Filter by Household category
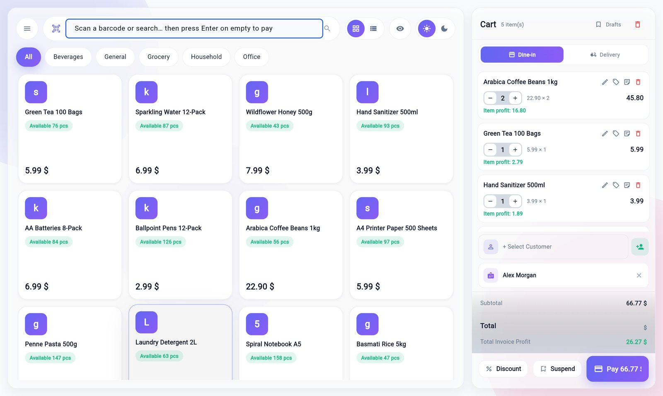The height and width of the screenshot is (396, 663). [x=206, y=57]
